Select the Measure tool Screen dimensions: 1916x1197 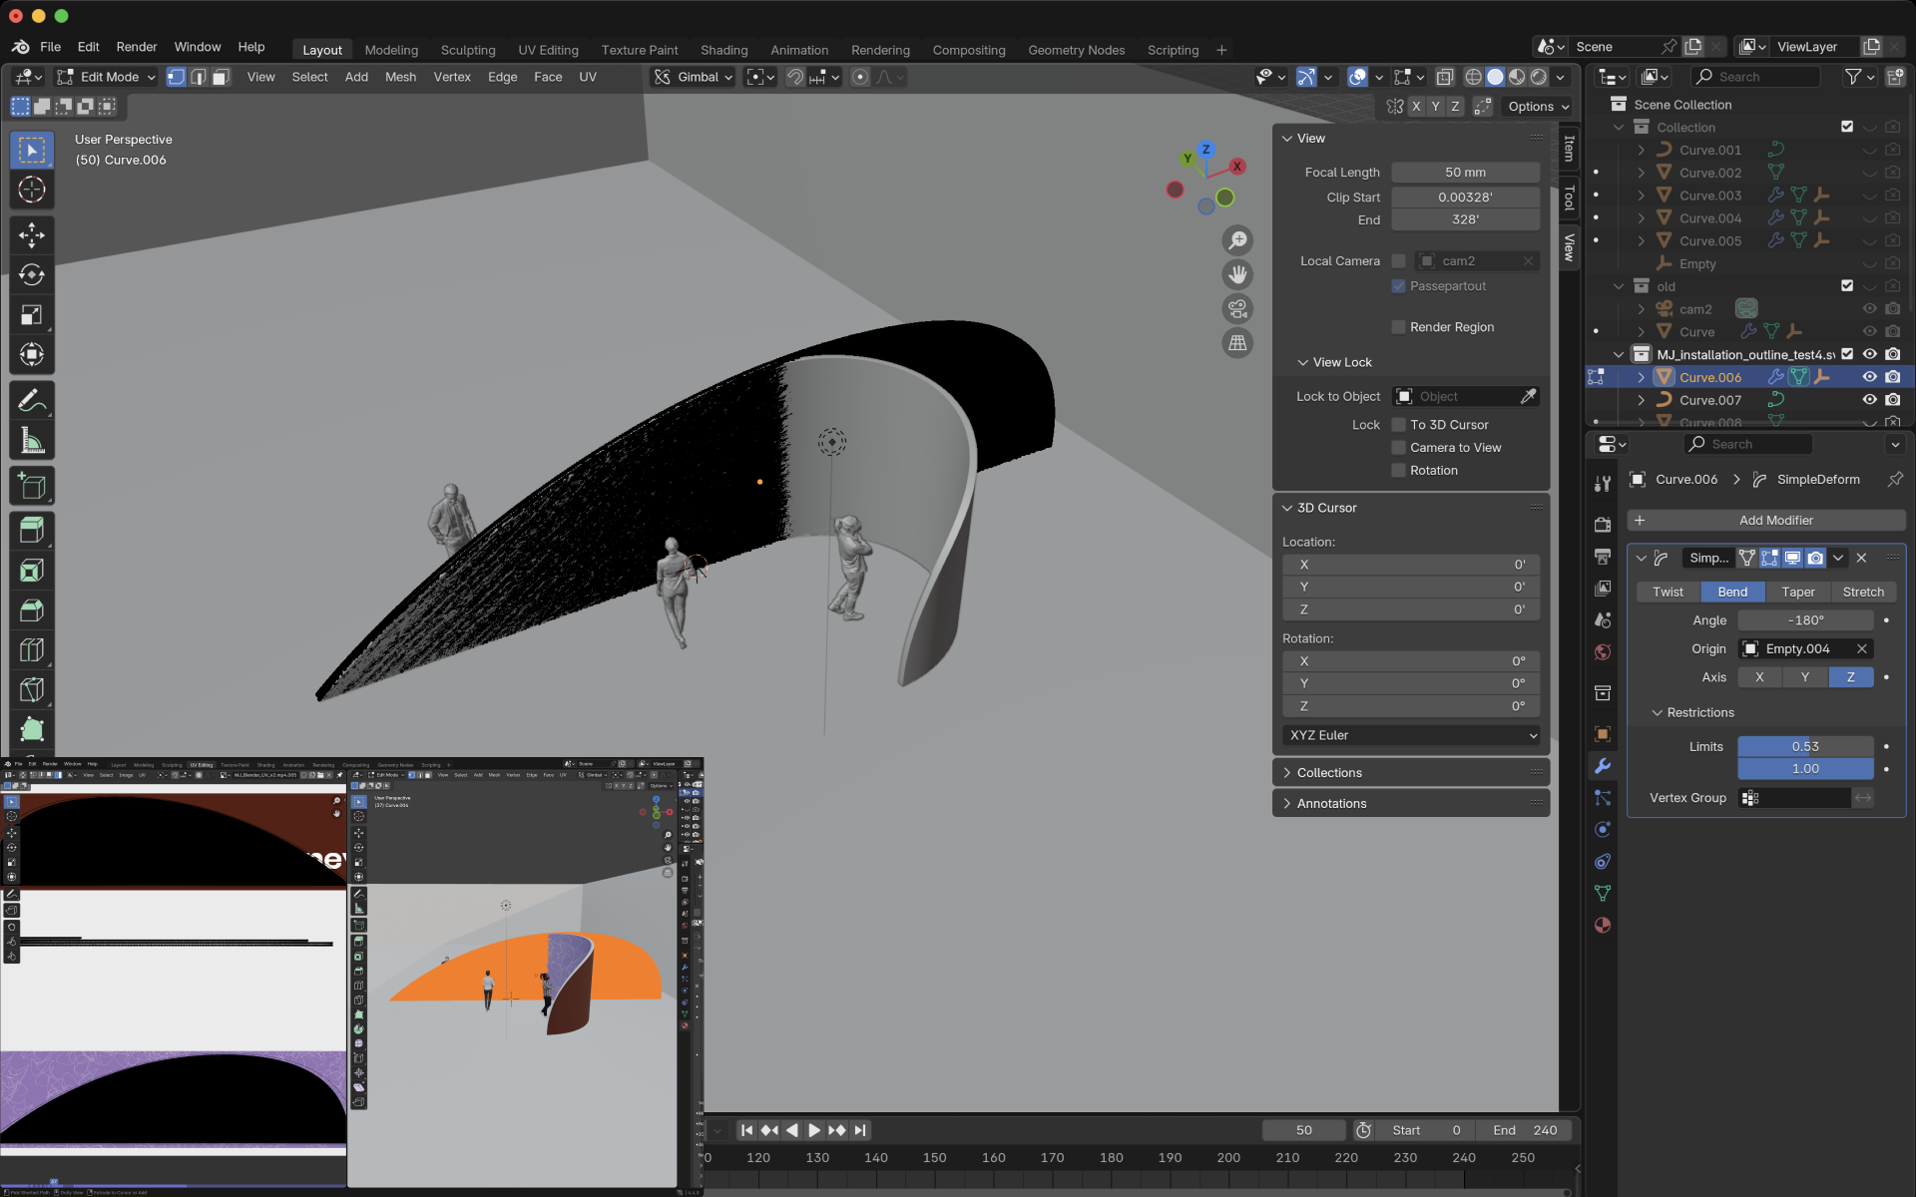[x=32, y=441]
